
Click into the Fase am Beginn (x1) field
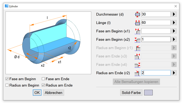click(156, 31)
